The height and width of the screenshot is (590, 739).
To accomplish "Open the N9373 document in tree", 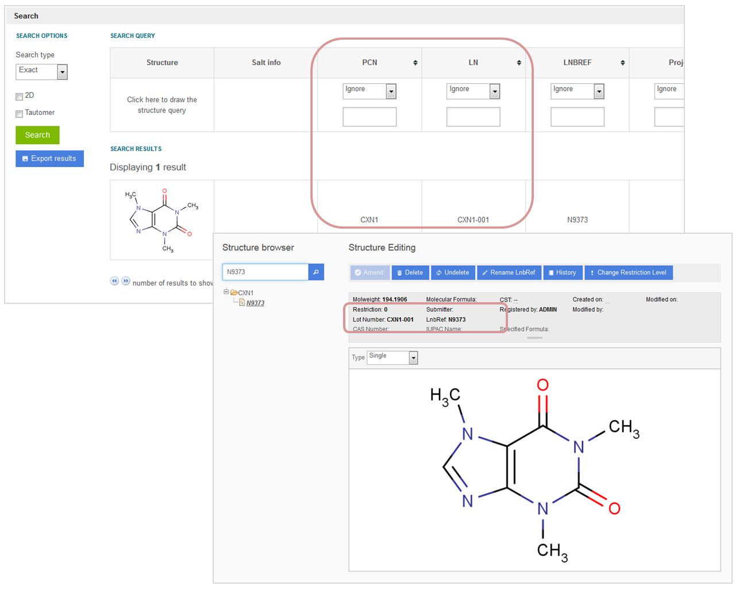I will [255, 303].
